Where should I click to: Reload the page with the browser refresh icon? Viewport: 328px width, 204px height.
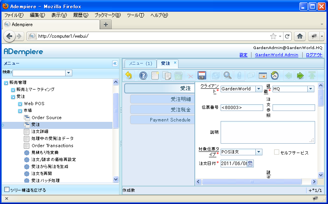click(287, 36)
